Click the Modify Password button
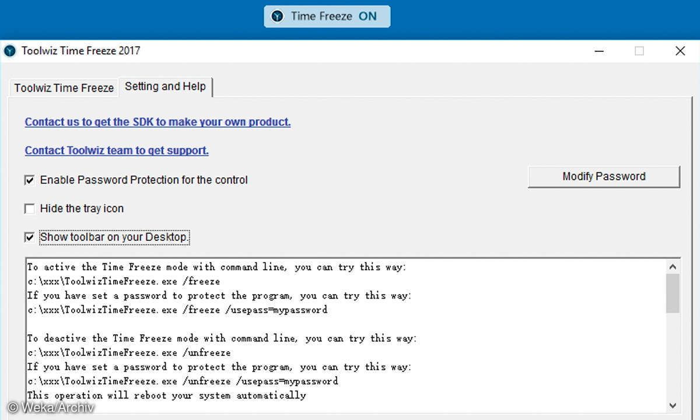Screen dimensions: 700x420 tap(604, 176)
